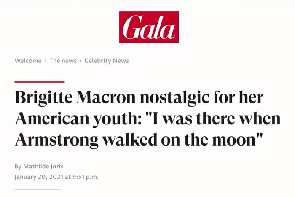Click the chevron after Welcome

[x=45, y=61]
